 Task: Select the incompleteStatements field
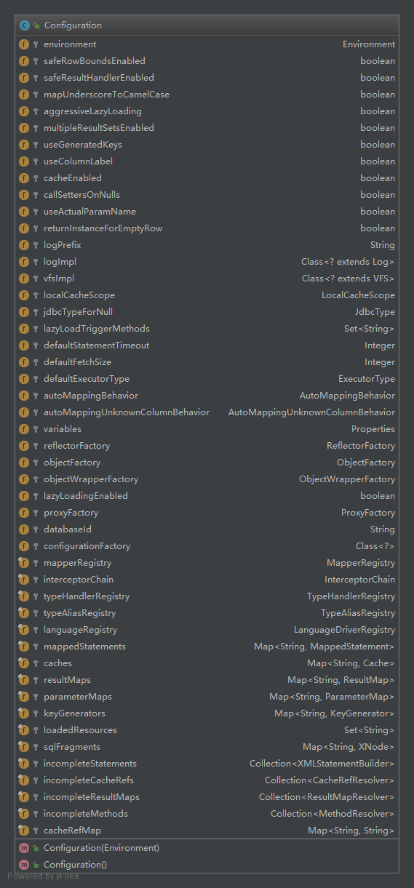point(207,764)
